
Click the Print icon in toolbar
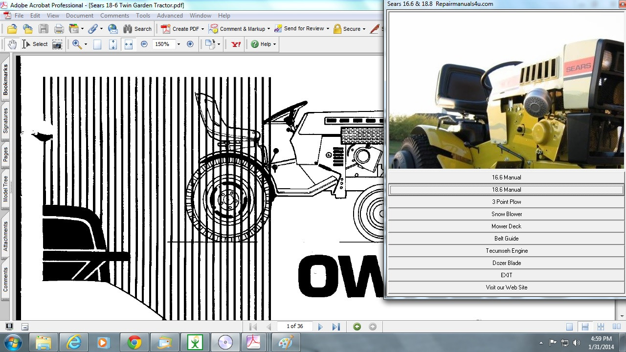[59, 29]
